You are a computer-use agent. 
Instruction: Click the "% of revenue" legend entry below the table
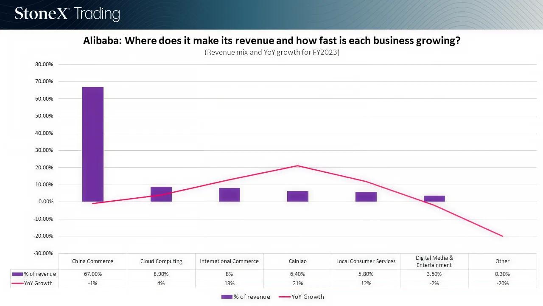pyautogui.click(x=246, y=297)
